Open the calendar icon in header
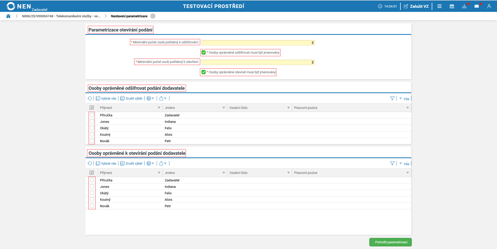The image size is (497, 249). pyautogui.click(x=452, y=6)
